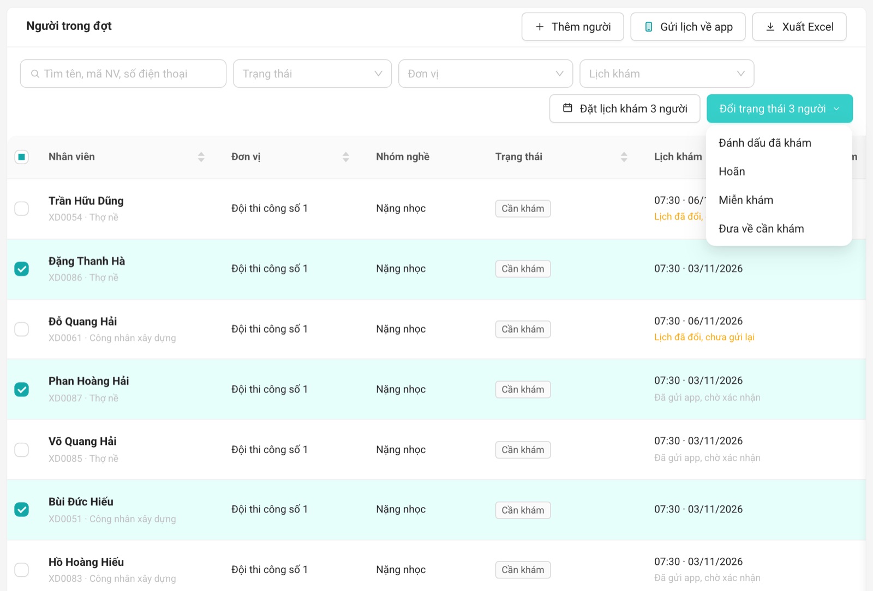Click Cần khám tag for Bùi Đức Hiếu
873x591 pixels.
523,510
